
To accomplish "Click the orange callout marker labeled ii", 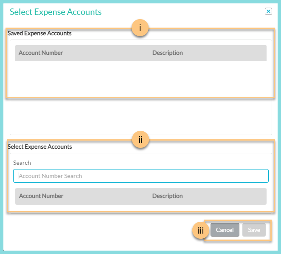I will pos(140,139).
